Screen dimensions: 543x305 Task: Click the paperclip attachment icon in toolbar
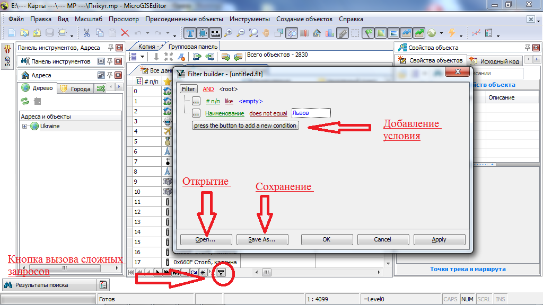(x=343, y=33)
